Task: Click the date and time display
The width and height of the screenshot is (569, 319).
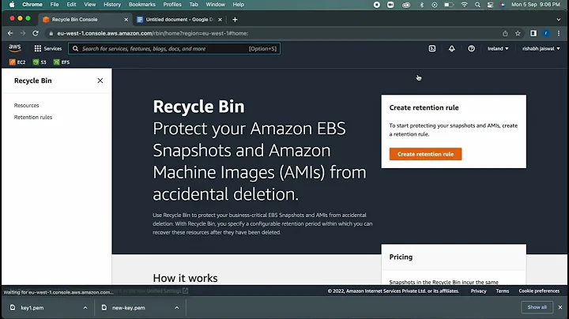Action: pyautogui.click(x=536, y=5)
